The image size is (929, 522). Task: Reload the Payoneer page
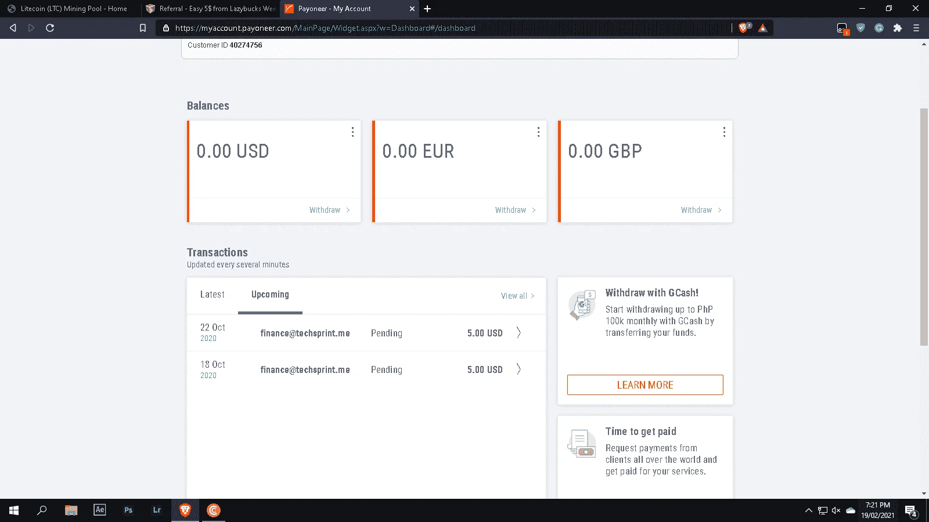point(50,28)
